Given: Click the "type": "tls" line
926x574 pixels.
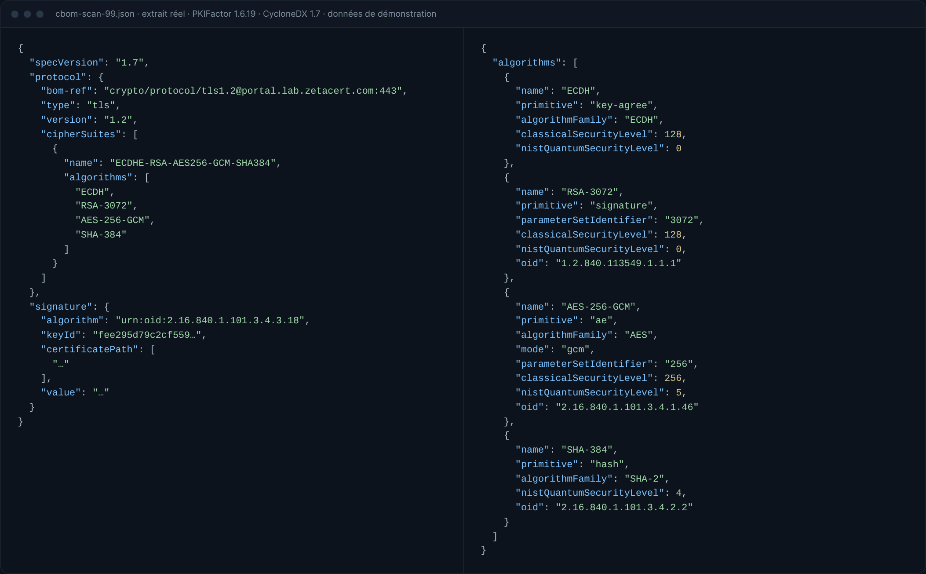Looking at the screenshot, I should click(80, 105).
